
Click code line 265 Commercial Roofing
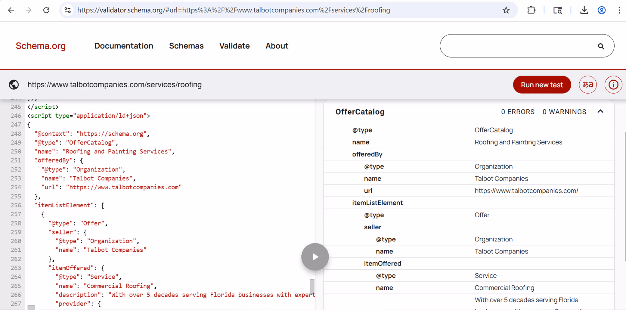tap(106, 286)
